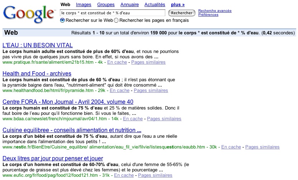Open Préférences link

pyautogui.click(x=208, y=15)
